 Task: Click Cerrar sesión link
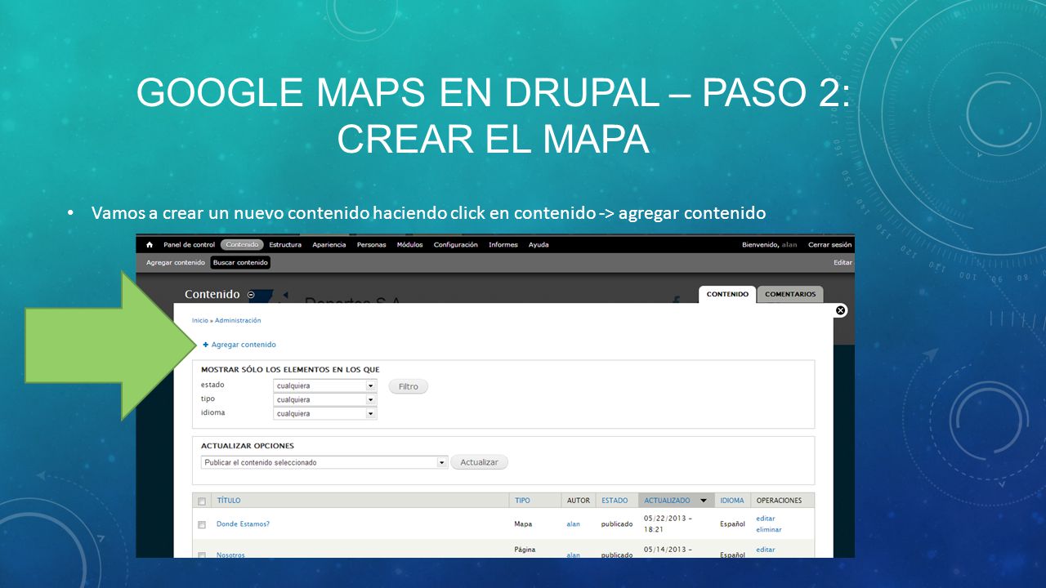tap(829, 245)
